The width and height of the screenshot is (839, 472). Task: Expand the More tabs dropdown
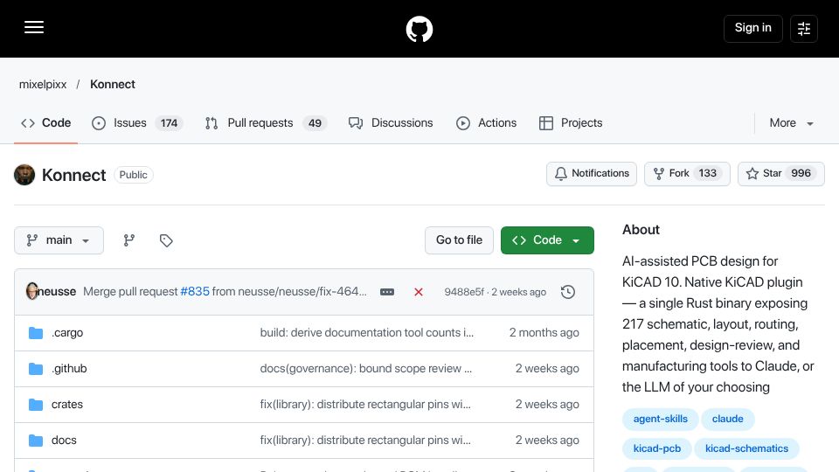pos(792,123)
